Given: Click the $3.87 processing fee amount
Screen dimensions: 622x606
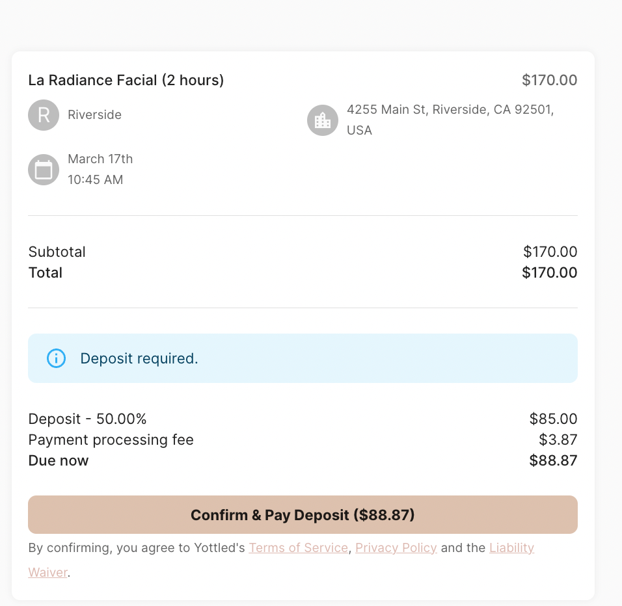Looking at the screenshot, I should (x=558, y=440).
